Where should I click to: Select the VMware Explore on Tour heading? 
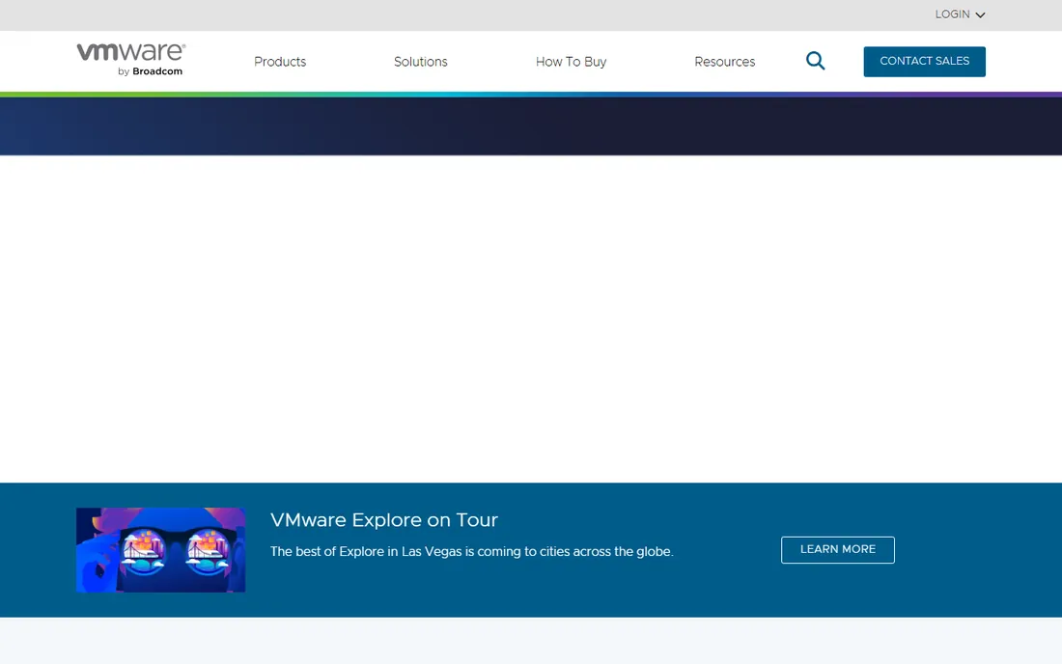pyautogui.click(x=384, y=520)
